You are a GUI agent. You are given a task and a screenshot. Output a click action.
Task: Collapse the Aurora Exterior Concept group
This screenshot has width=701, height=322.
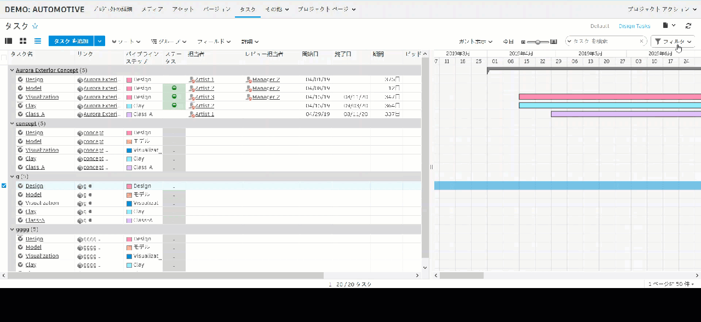tap(12, 70)
